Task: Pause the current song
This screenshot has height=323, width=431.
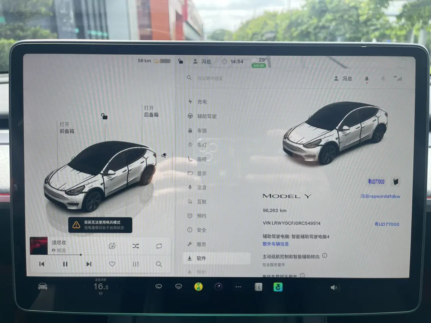Action: pyautogui.click(x=65, y=264)
